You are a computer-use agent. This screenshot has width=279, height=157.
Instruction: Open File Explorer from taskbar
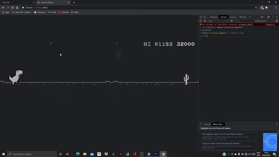(85, 154)
